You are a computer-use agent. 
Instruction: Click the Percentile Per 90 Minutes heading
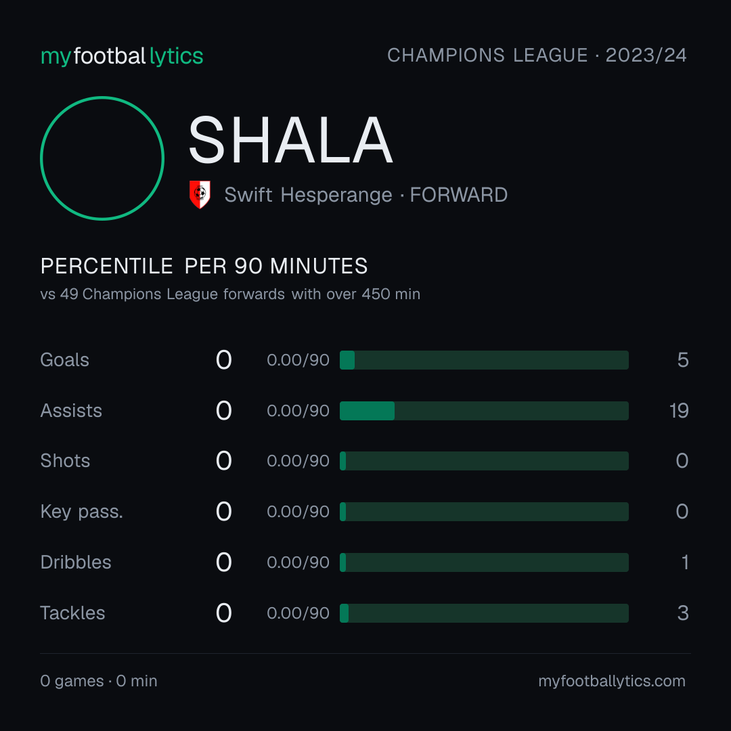204,266
